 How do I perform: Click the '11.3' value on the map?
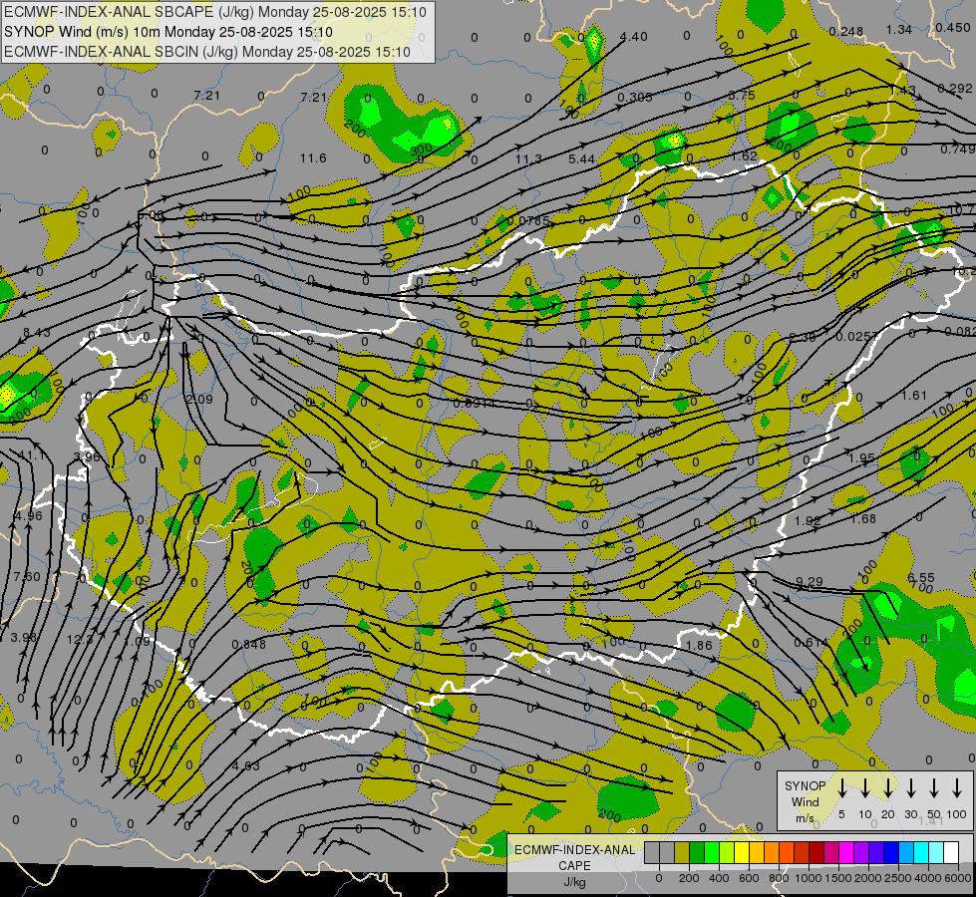pos(528,159)
